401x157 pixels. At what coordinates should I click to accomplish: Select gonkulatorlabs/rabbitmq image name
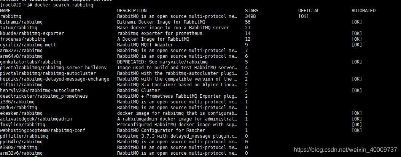click(30, 62)
